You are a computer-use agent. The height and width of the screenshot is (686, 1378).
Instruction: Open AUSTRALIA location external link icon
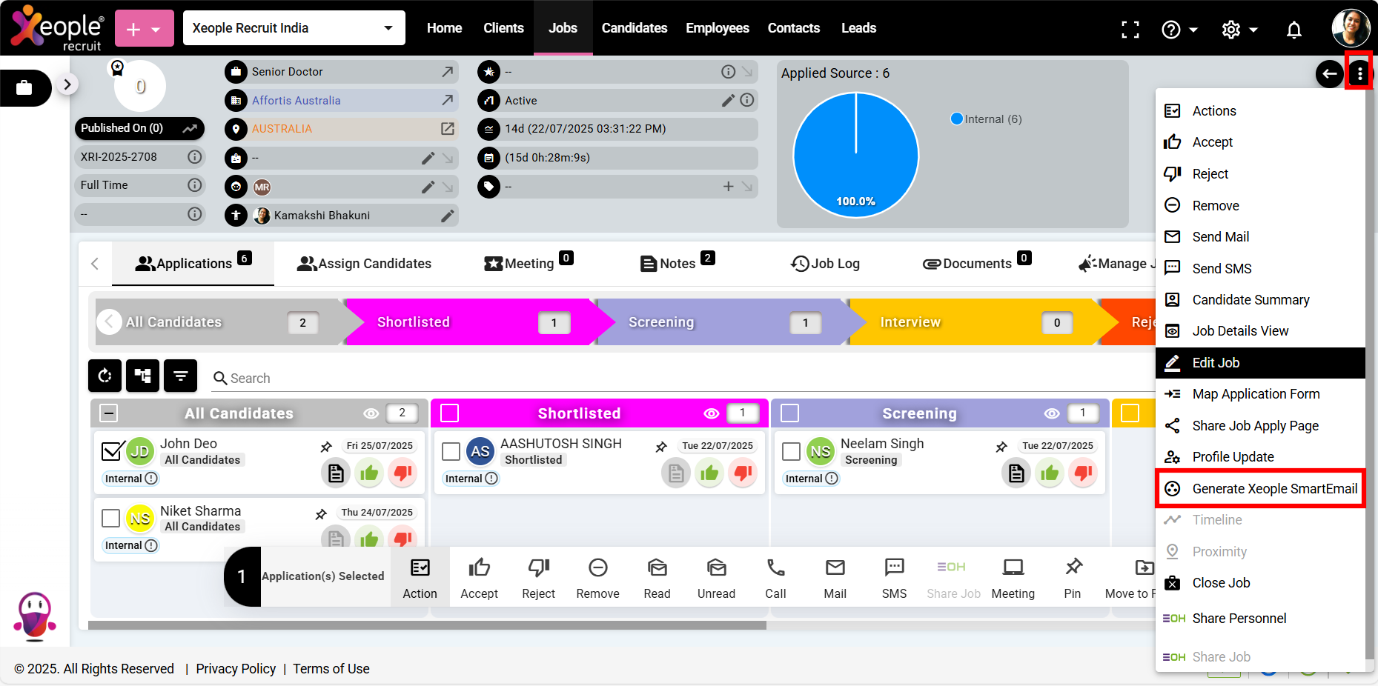[x=447, y=128]
